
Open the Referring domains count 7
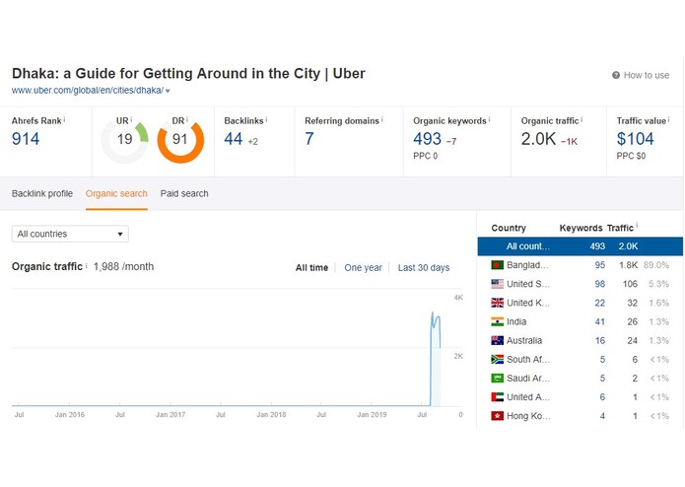coord(309,139)
